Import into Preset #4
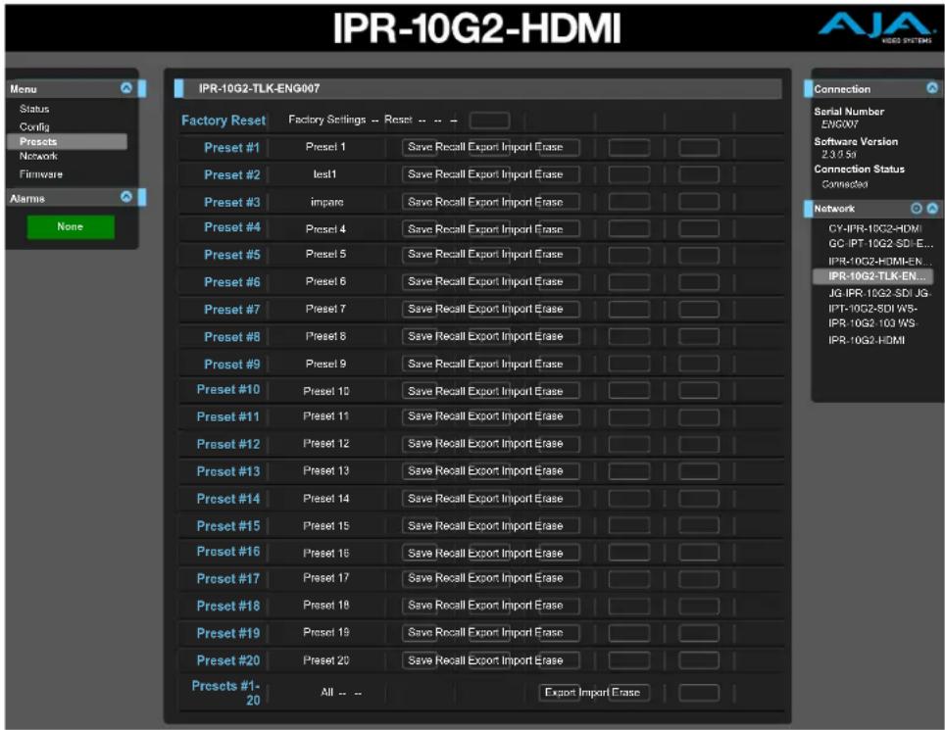Image resolution: width=945 pixels, height=730 pixels. [517, 229]
